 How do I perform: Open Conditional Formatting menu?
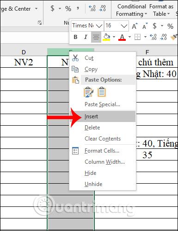click(131, 10)
